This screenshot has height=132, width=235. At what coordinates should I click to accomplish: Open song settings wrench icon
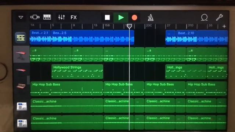pyautogui.click(x=219, y=17)
